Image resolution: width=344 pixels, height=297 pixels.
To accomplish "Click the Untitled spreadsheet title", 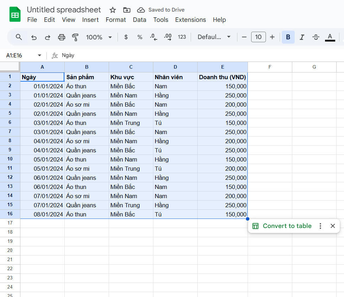I will pyautogui.click(x=64, y=10).
